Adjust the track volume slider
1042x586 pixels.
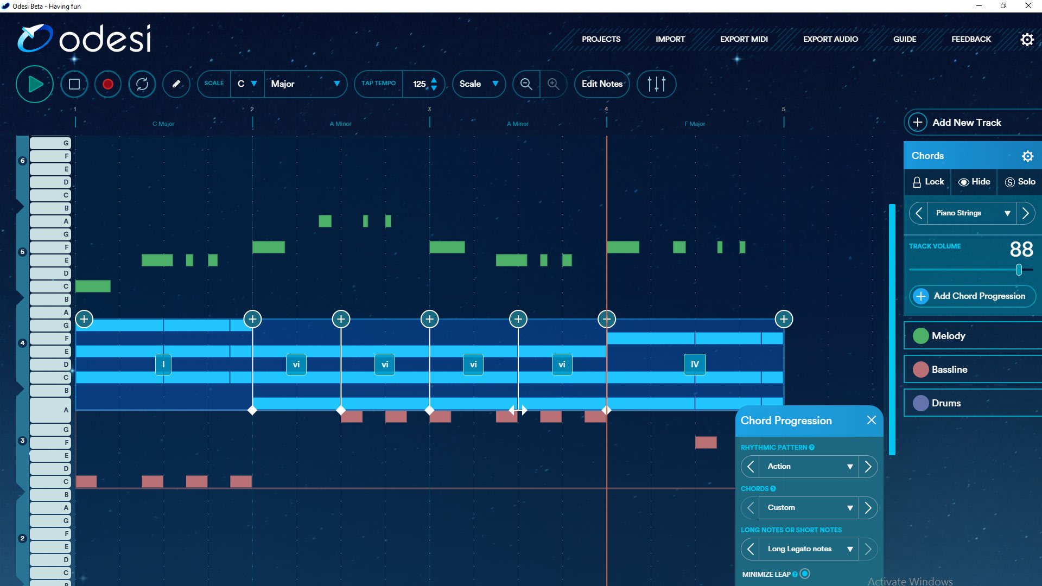[x=1019, y=269]
